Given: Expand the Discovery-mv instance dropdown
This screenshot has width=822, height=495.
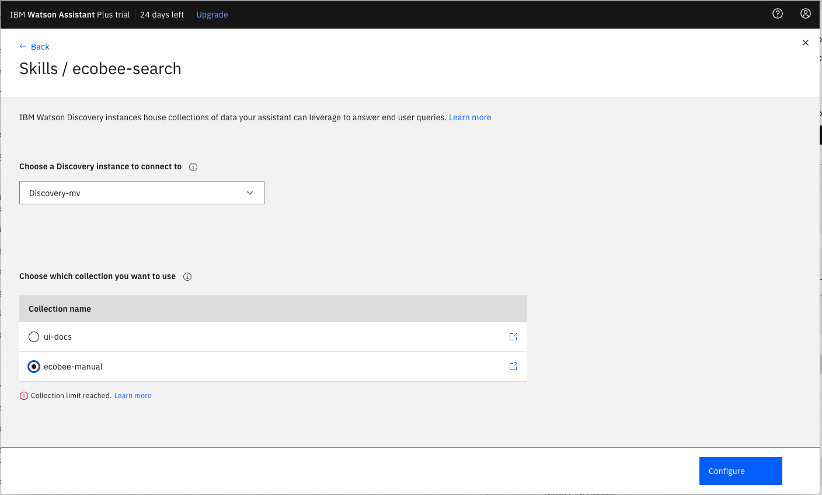Looking at the screenshot, I should 142,193.
